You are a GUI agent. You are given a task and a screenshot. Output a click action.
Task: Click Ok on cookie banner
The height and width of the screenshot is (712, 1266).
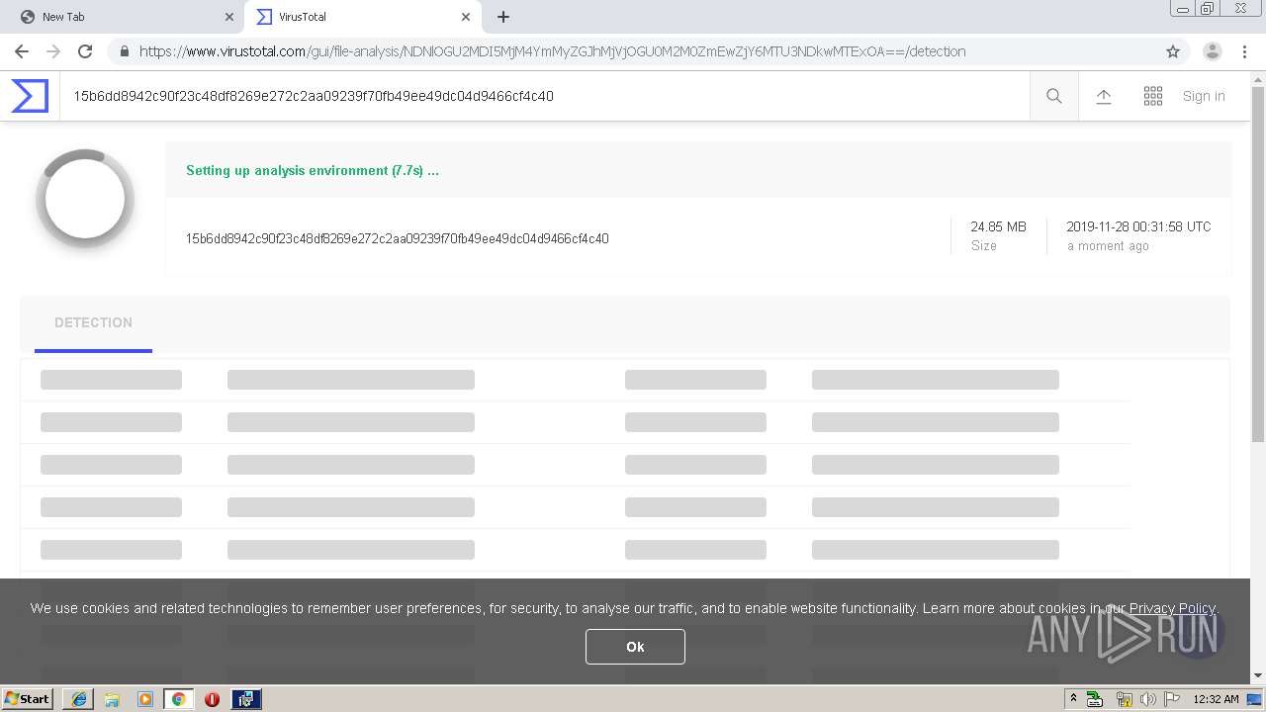tap(635, 647)
